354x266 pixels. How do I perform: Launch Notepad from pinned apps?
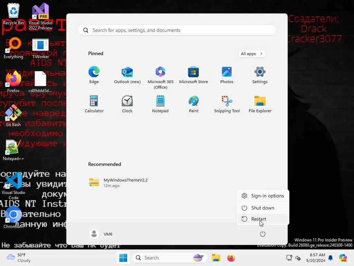click(x=160, y=104)
